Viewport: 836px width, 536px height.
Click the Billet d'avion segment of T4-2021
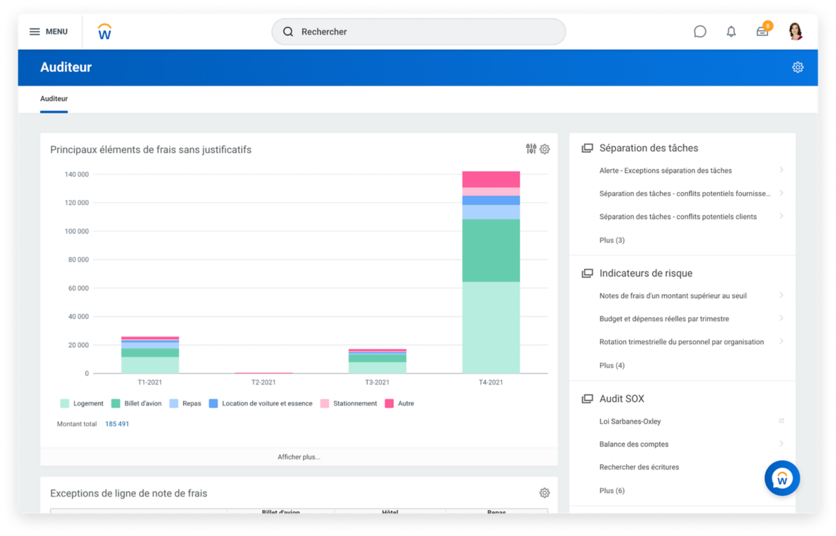click(x=491, y=251)
